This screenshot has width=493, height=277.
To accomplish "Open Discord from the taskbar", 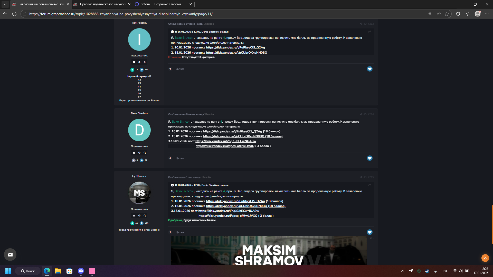I will [x=81, y=271].
